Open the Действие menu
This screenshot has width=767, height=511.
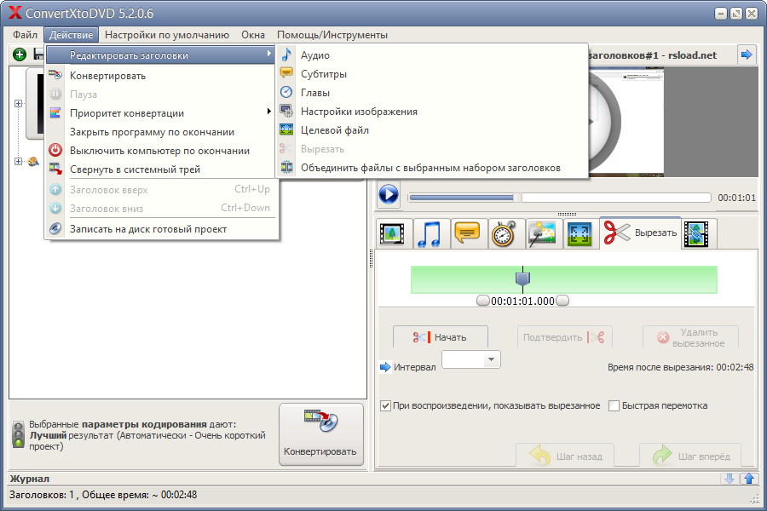click(x=72, y=35)
